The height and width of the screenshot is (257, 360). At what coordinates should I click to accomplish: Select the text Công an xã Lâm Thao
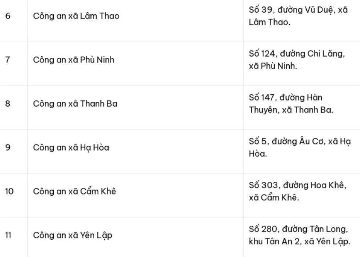pyautogui.click(x=76, y=16)
